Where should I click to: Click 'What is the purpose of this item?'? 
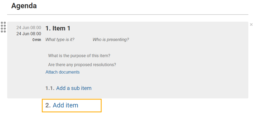79,56
